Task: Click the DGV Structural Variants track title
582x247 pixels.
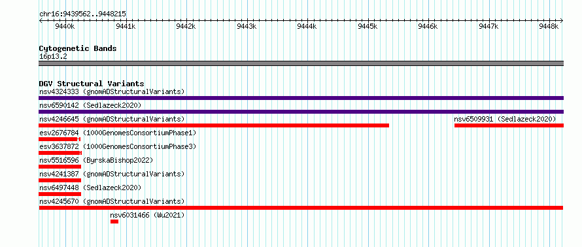Action: pyautogui.click(x=92, y=84)
